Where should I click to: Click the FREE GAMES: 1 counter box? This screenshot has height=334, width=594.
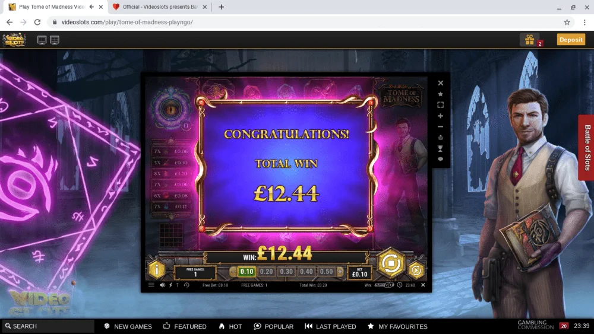pyautogui.click(x=195, y=272)
